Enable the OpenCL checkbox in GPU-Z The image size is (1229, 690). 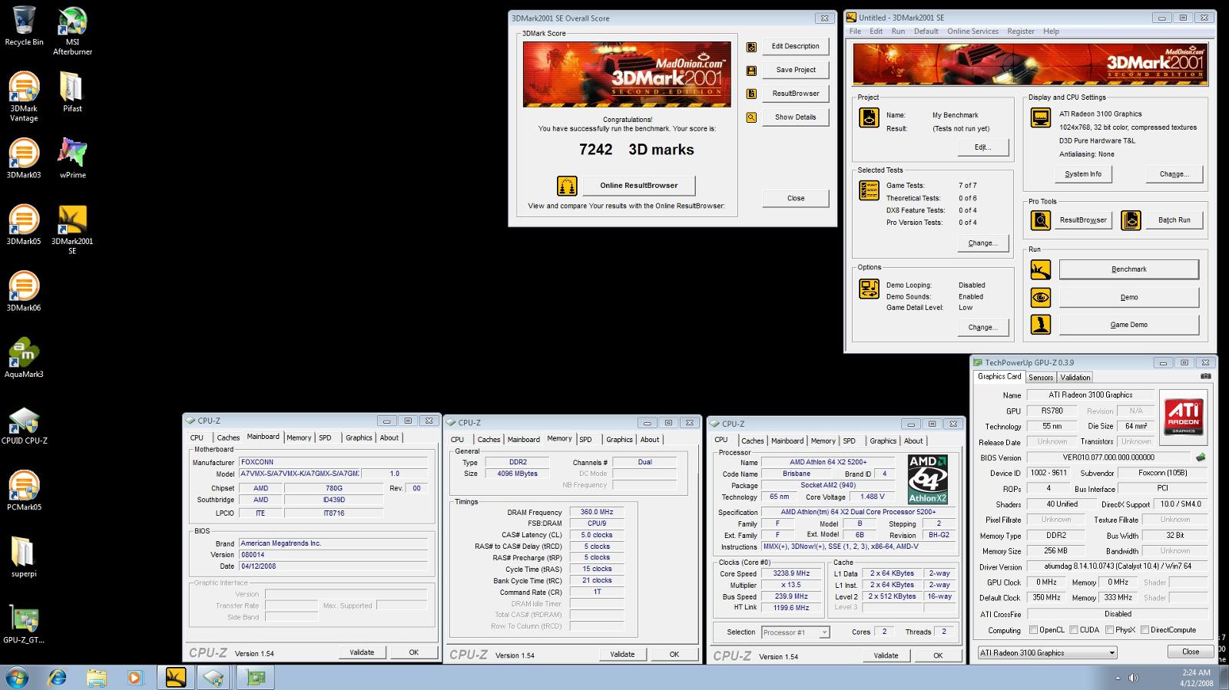click(1034, 630)
